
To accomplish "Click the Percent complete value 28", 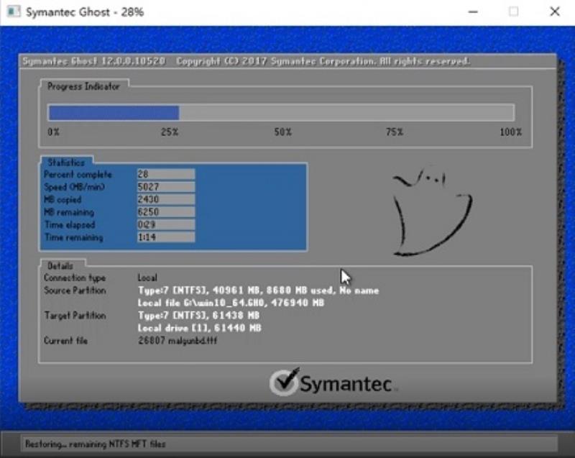I will click(166, 174).
